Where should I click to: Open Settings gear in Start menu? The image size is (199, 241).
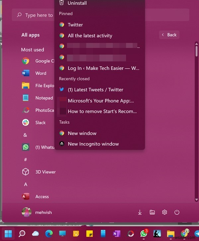(165, 212)
